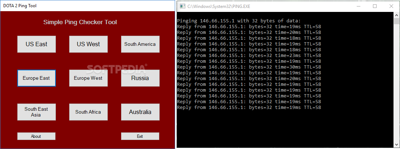The width and height of the screenshot is (400, 149).
Task: Ping the US East server
Action: coord(36,44)
